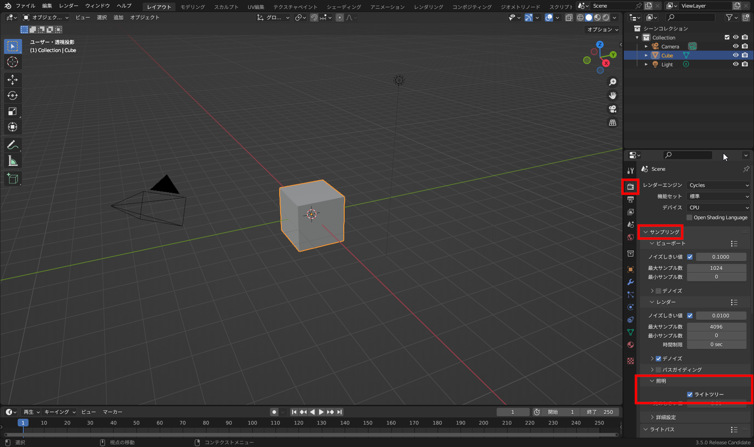754x447 pixels.
Task: Click the pan view hand icon
Action: click(613, 95)
